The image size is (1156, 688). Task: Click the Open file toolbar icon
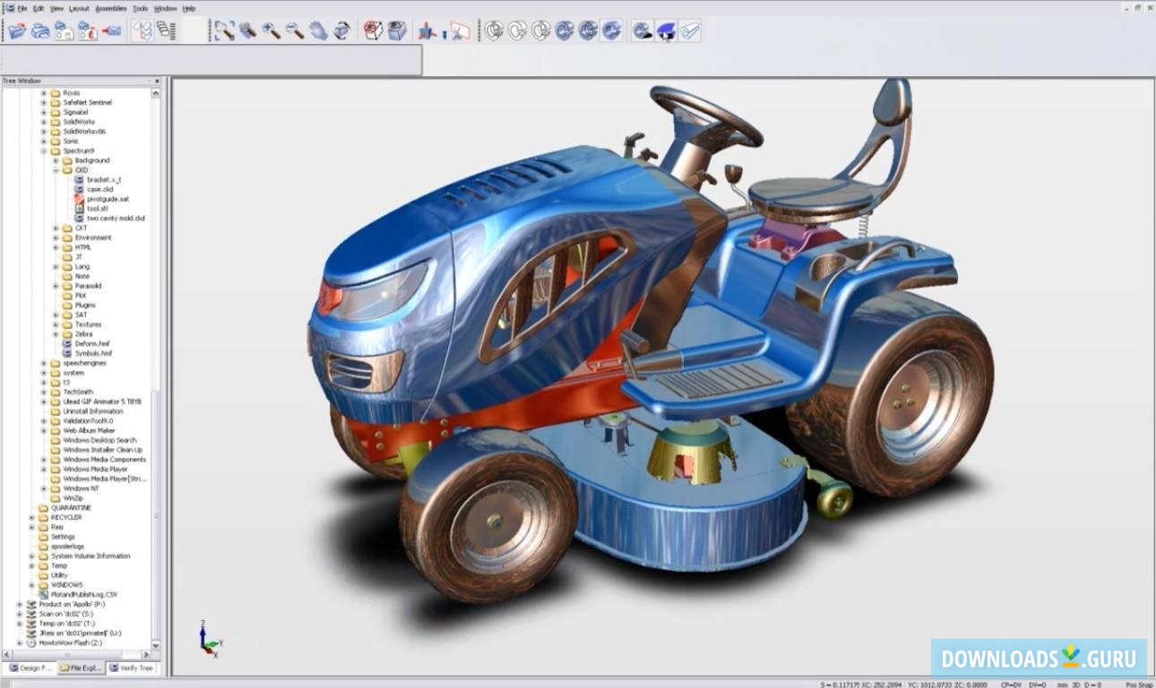[17, 30]
